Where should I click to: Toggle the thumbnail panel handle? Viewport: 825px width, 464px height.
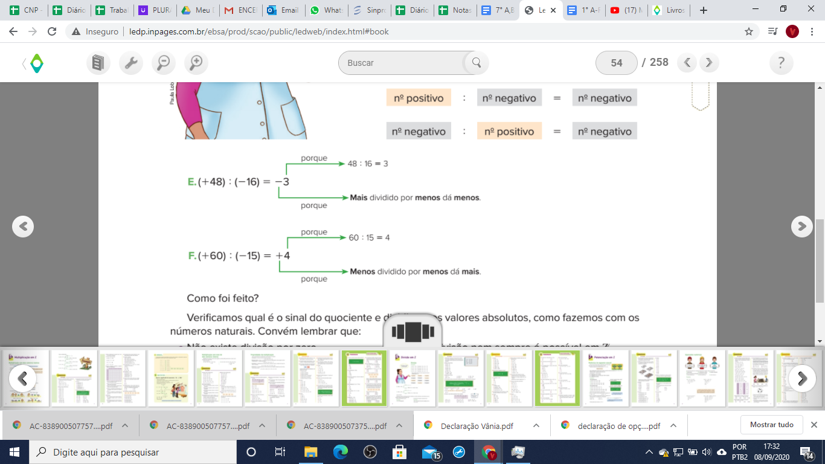(412, 332)
